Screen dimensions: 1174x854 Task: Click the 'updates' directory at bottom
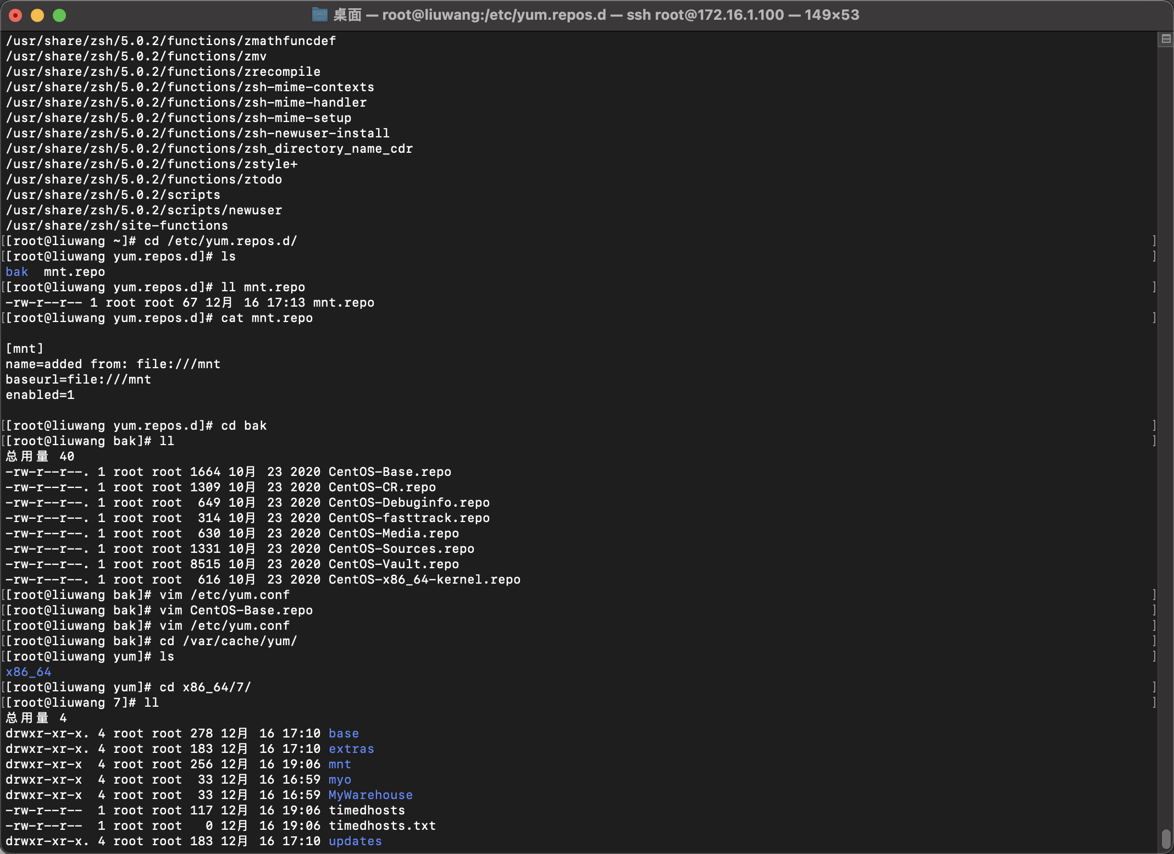pyautogui.click(x=355, y=841)
